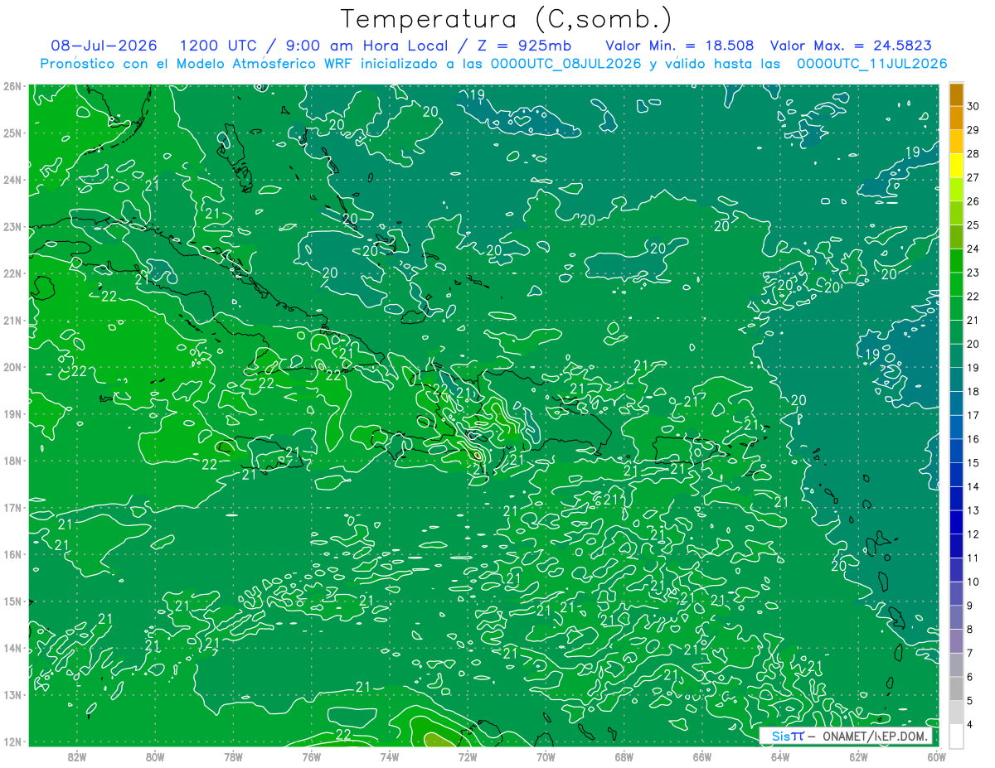Image resolution: width=995 pixels, height=768 pixels.
Task: Click the 68W longitude axis label
Action: pyautogui.click(x=624, y=756)
